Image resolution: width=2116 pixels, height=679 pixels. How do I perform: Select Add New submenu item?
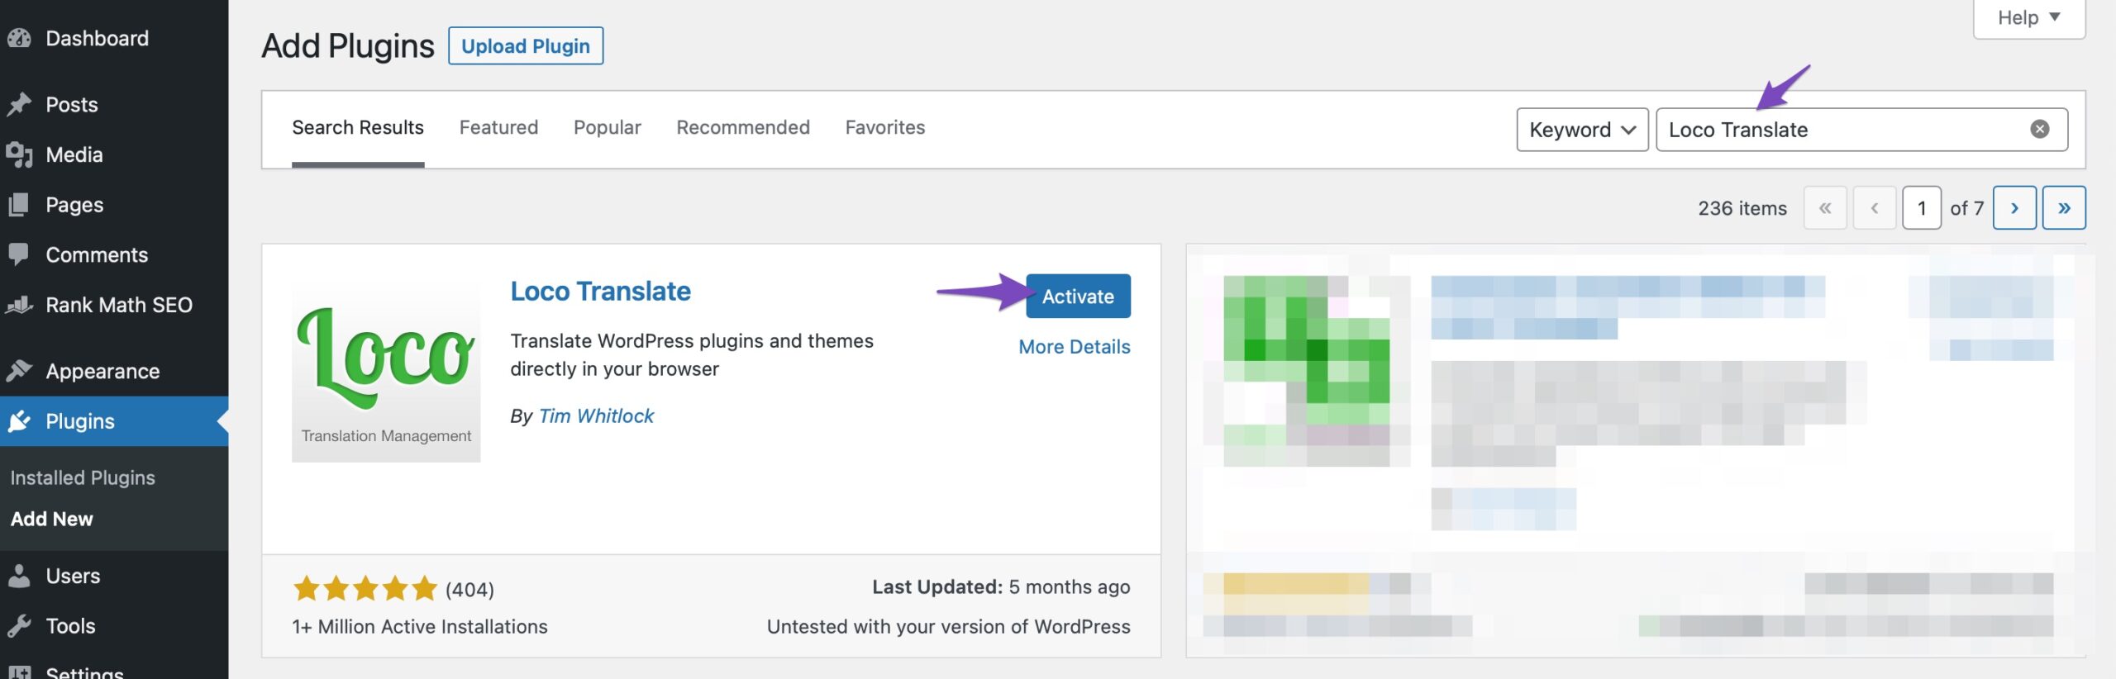pos(52,519)
